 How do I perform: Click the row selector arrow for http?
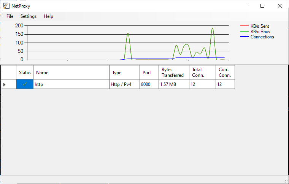pyautogui.click(x=5, y=84)
